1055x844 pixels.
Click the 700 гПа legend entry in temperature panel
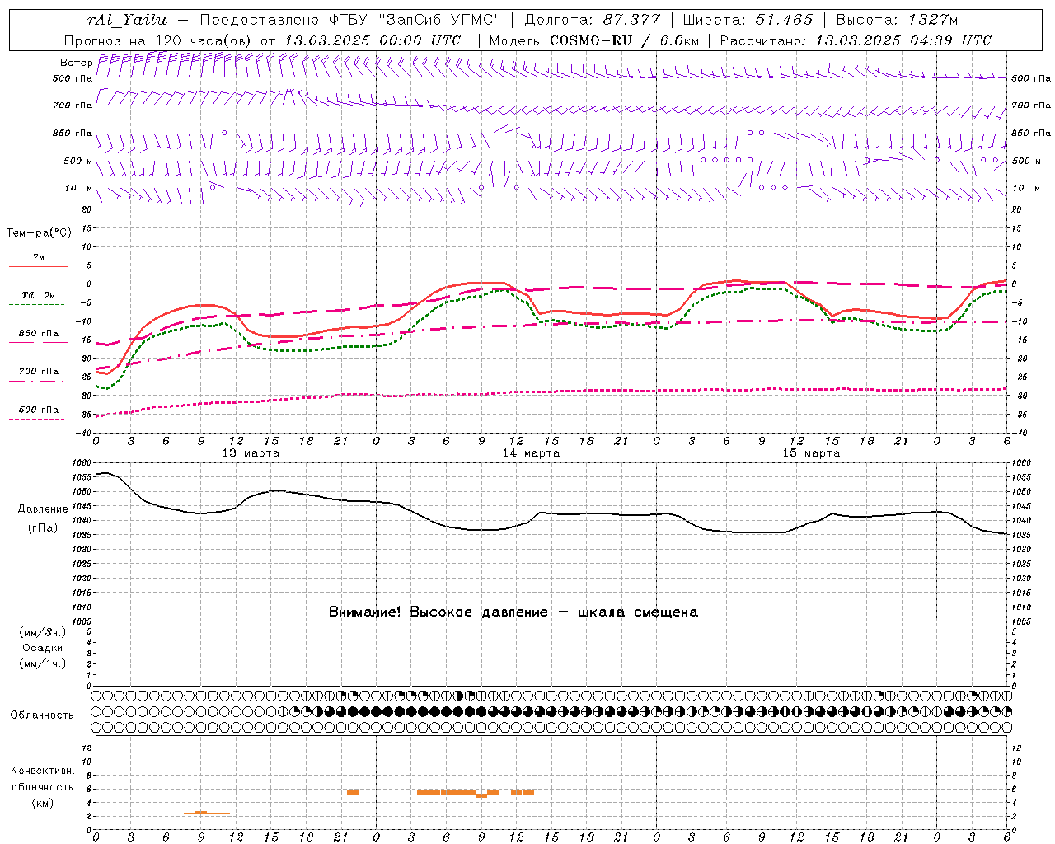[39, 372]
